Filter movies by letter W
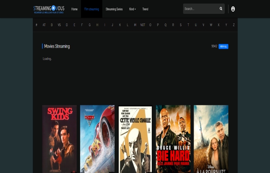This screenshot has width=270, height=173. pyautogui.click(x=211, y=25)
